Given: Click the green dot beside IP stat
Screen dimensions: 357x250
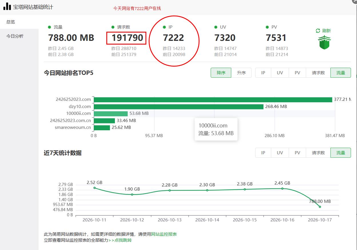Looking at the screenshot, I should 164,27.
